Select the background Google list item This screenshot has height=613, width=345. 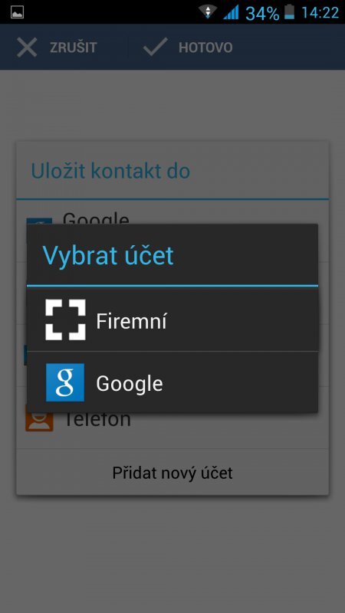coord(172,213)
